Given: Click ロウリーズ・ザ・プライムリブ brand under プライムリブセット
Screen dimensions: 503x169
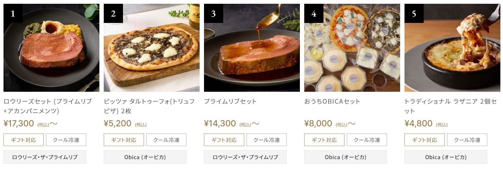Looking at the screenshot, I should (x=245, y=157).
